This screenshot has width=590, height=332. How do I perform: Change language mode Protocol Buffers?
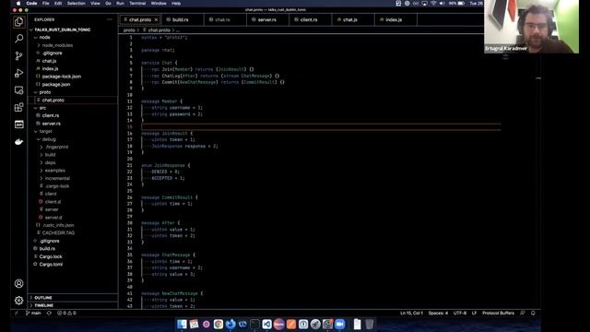[498, 314]
